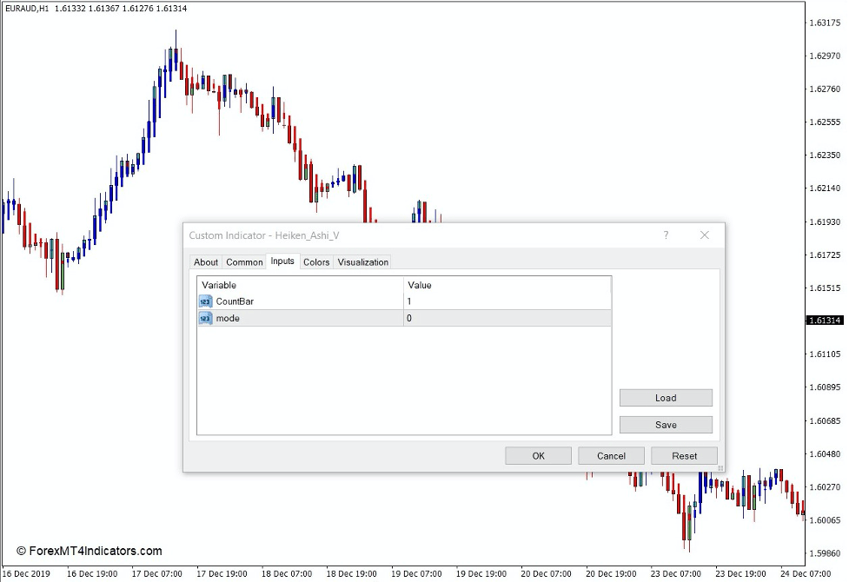This screenshot has height=582, width=849.
Task: Click the Load button
Action: 666,397
